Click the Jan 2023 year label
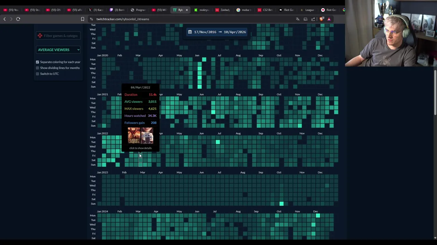This screenshot has width=437, height=245. pyautogui.click(x=102, y=173)
